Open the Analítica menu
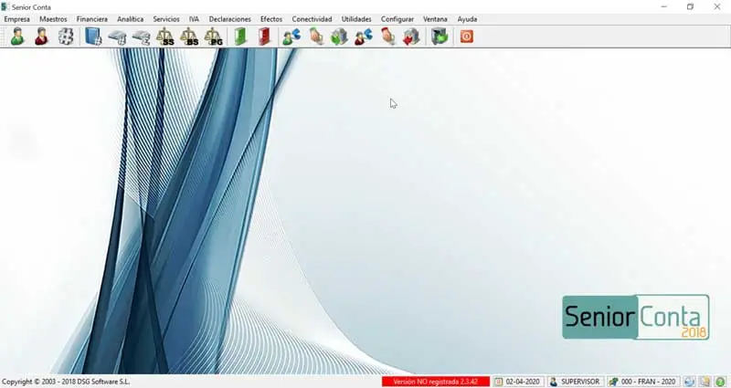Viewport: 731px width, 388px height. pos(130,19)
